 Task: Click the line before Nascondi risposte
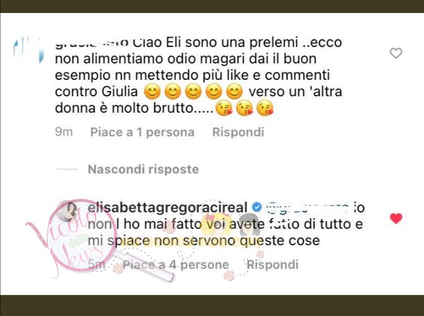tap(67, 169)
